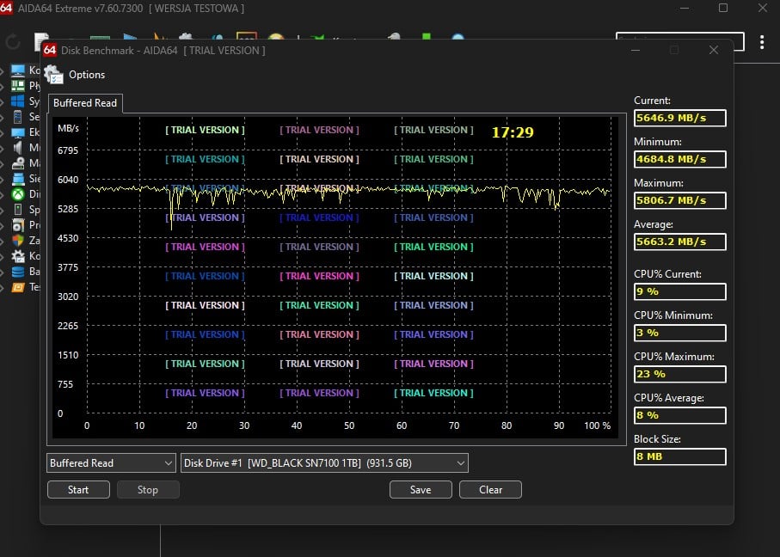Save the benchmark results
The height and width of the screenshot is (557, 780).
[x=421, y=490]
